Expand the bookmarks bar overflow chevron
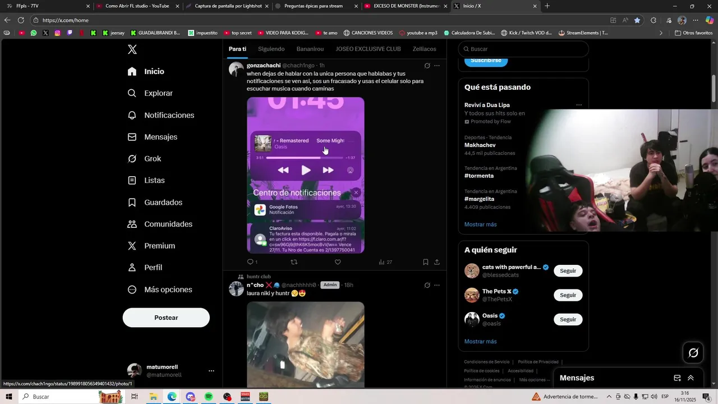Viewport: 718px width, 404px height. point(661,33)
